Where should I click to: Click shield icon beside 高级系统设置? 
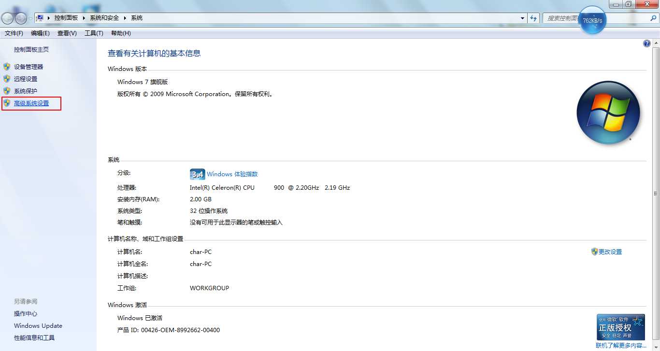(x=7, y=103)
